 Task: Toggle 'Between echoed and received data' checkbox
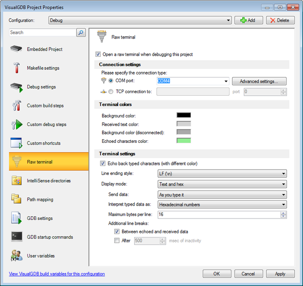click(x=117, y=231)
